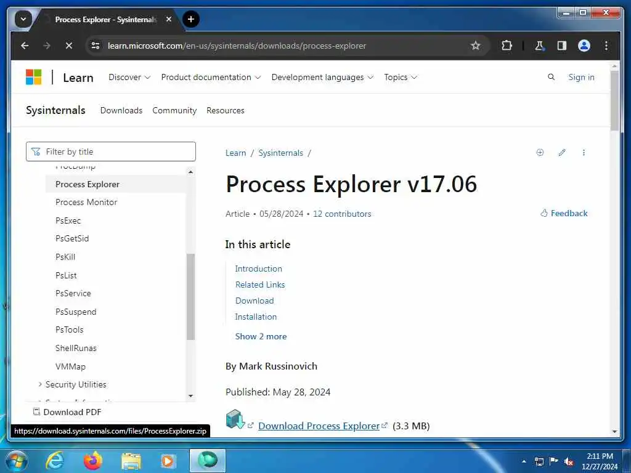This screenshot has width=631, height=473.
Task: Open Windows Media Player taskbar icon
Action: tap(168, 461)
